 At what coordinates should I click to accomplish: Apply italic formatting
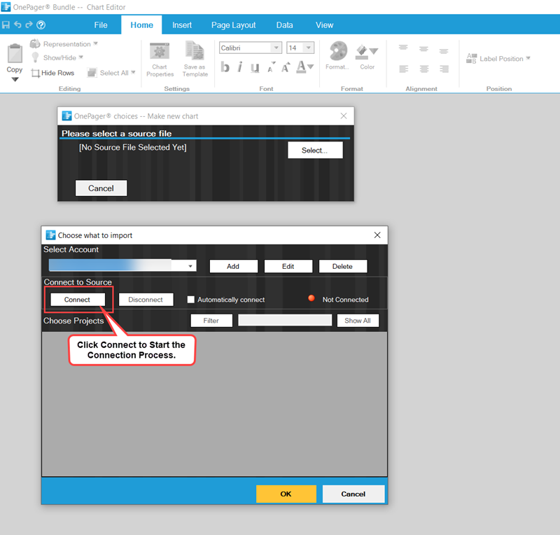coord(240,67)
